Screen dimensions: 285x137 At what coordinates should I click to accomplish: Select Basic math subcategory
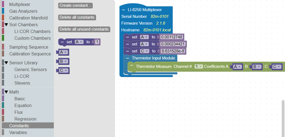(x=20, y=99)
